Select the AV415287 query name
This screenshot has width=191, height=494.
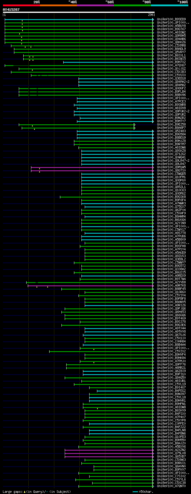point(11,10)
